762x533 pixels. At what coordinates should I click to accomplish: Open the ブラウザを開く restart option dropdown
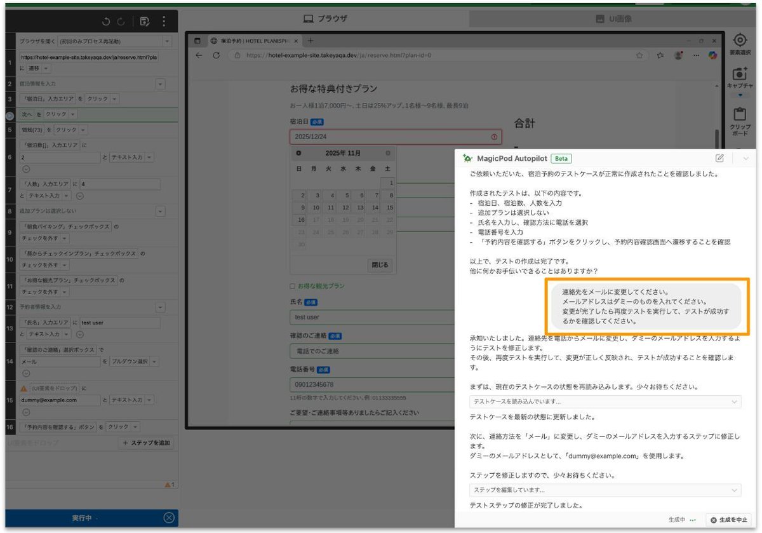click(167, 41)
